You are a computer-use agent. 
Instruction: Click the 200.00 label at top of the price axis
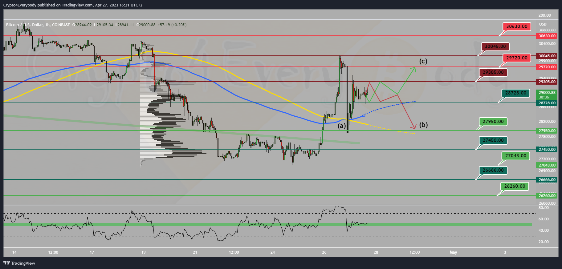pyautogui.click(x=545, y=15)
